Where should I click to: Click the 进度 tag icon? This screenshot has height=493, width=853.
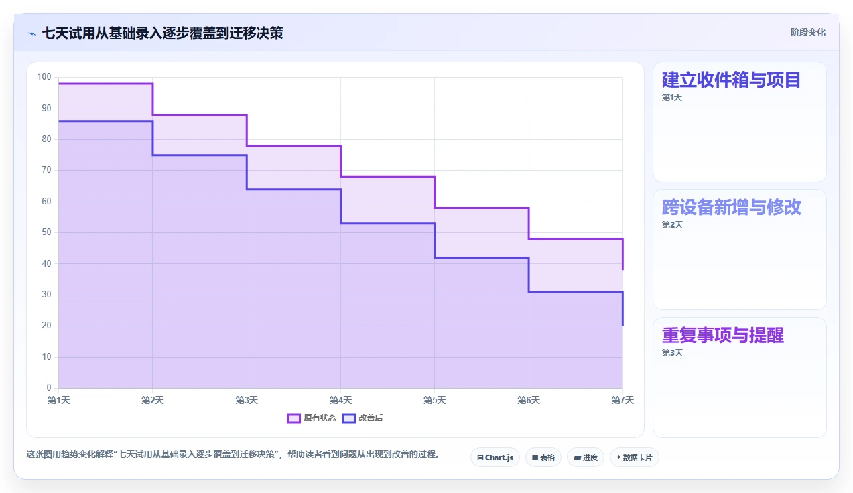point(577,458)
